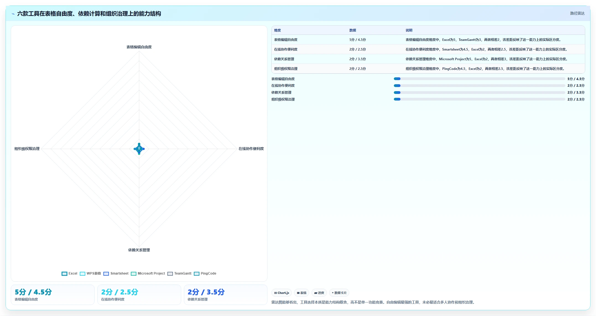Open the 2分 / 2.5分 summary card
Image resolution: width=596 pixels, height=316 pixels.
point(139,295)
